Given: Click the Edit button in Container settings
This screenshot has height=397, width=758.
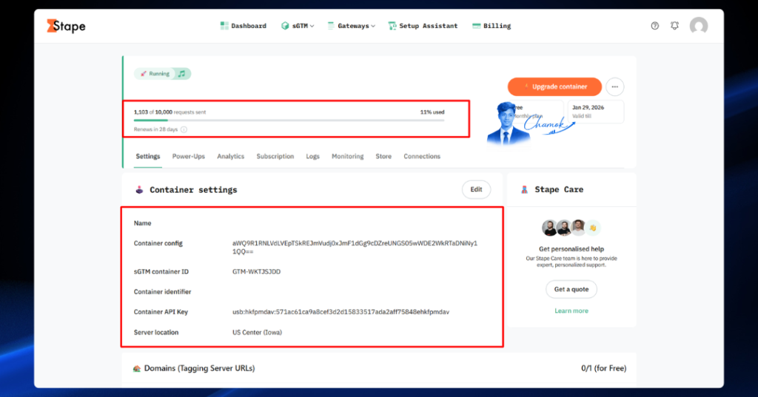Looking at the screenshot, I should click(476, 189).
